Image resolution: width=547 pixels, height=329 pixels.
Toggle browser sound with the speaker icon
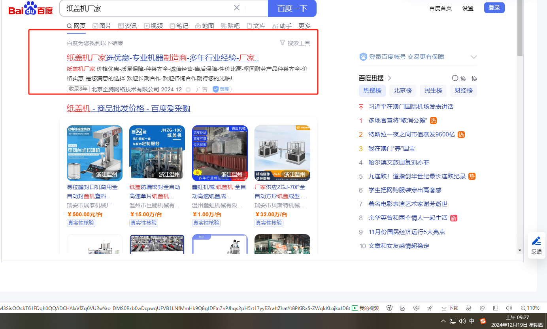pyautogui.click(x=509, y=308)
